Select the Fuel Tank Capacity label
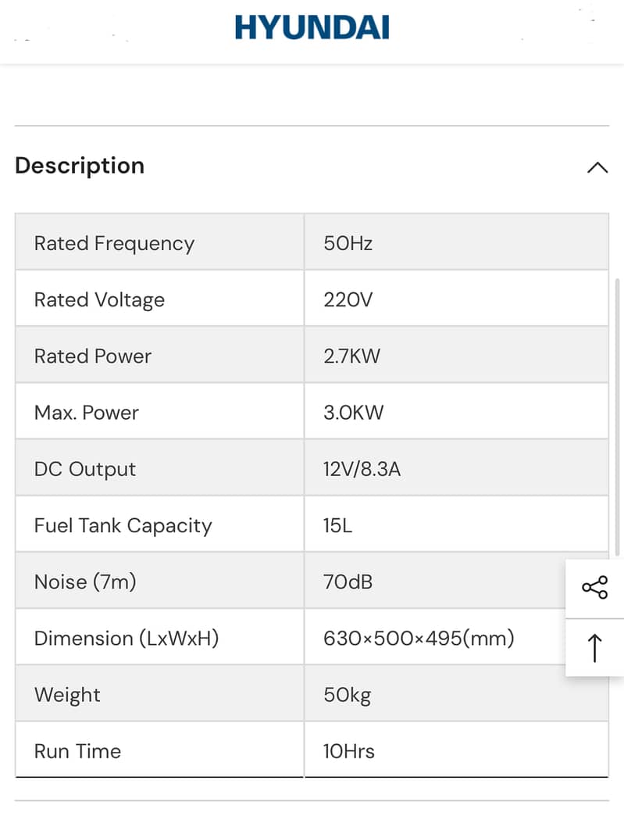The width and height of the screenshot is (624, 816). click(x=123, y=525)
